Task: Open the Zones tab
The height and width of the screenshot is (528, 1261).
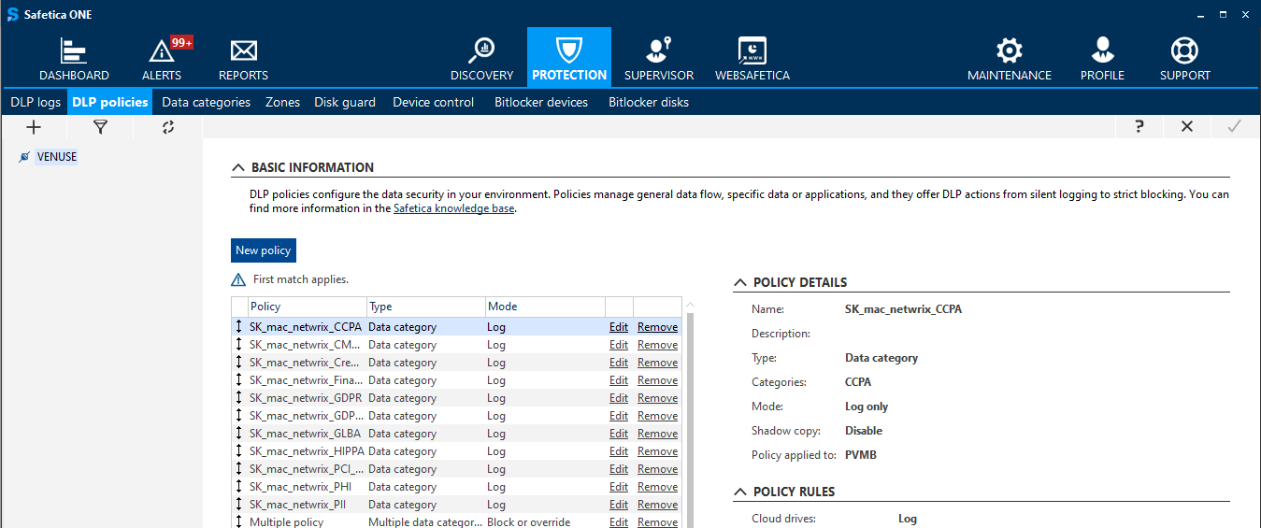Action: pyautogui.click(x=282, y=102)
